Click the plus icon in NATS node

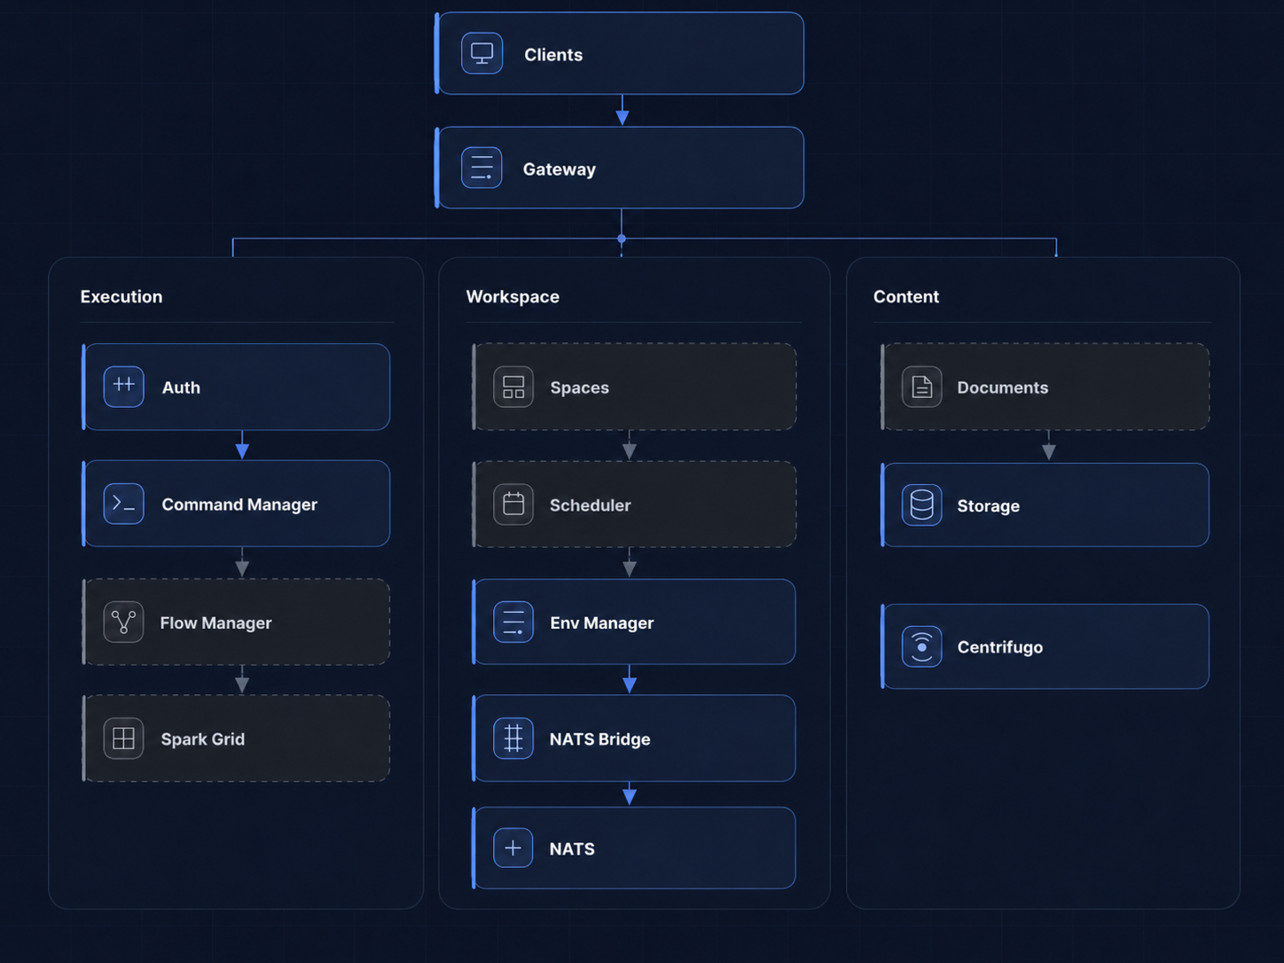pos(513,848)
